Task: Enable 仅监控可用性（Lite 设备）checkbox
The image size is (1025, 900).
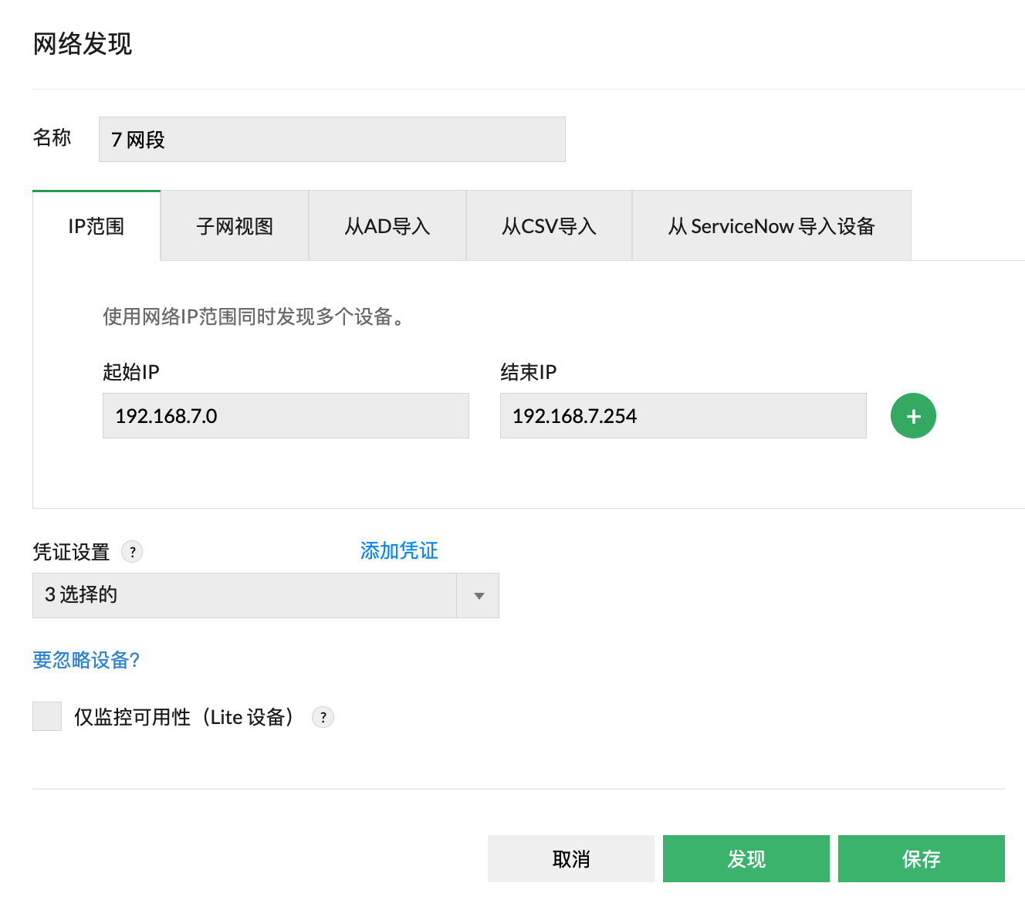Action: [46, 716]
